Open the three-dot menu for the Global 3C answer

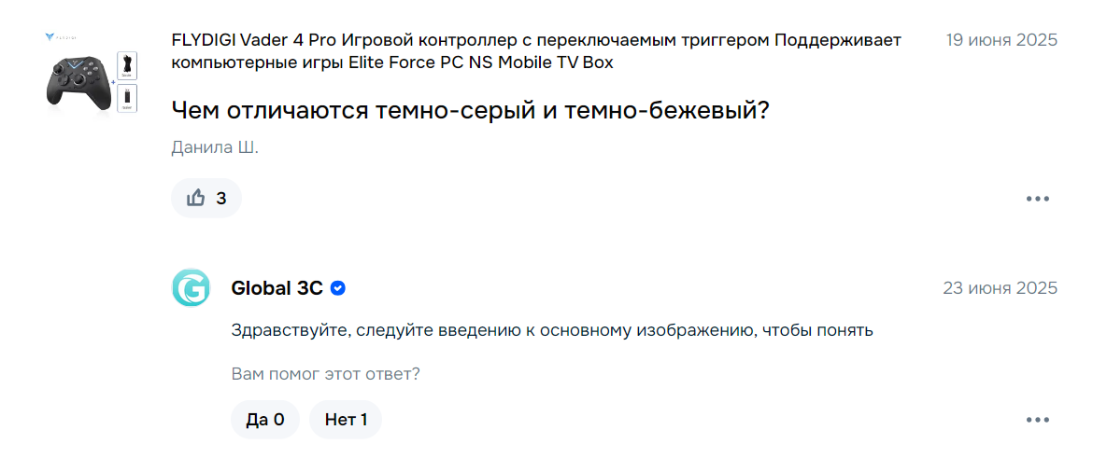click(1037, 420)
